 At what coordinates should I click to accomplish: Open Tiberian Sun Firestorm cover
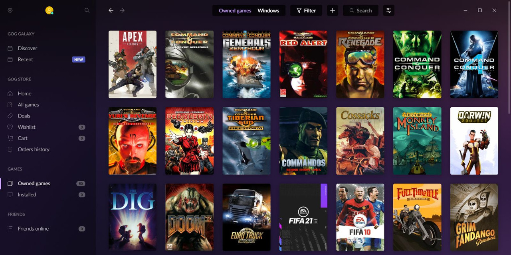246,141
